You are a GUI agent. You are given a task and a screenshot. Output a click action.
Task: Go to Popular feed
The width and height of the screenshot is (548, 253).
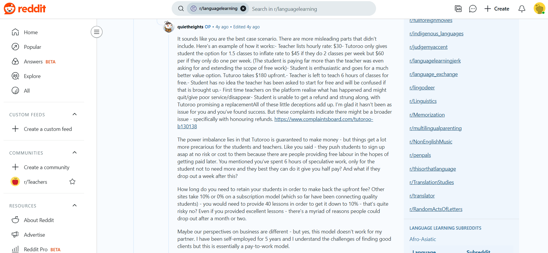(32, 47)
